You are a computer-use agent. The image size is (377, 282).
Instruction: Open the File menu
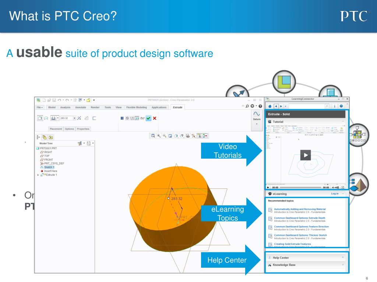[x=39, y=108]
